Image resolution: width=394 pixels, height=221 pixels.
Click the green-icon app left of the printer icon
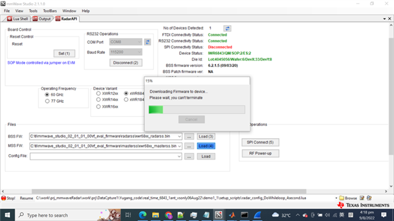(x=180, y=215)
